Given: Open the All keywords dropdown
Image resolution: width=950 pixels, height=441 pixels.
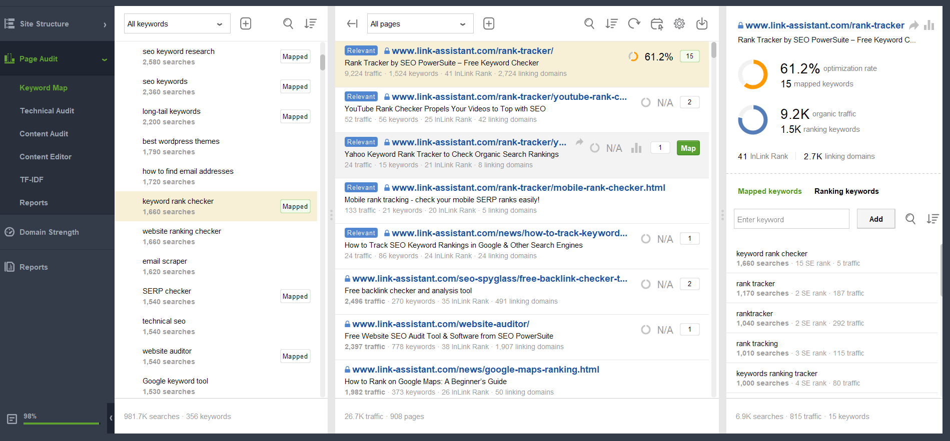Looking at the screenshot, I should pyautogui.click(x=177, y=23).
